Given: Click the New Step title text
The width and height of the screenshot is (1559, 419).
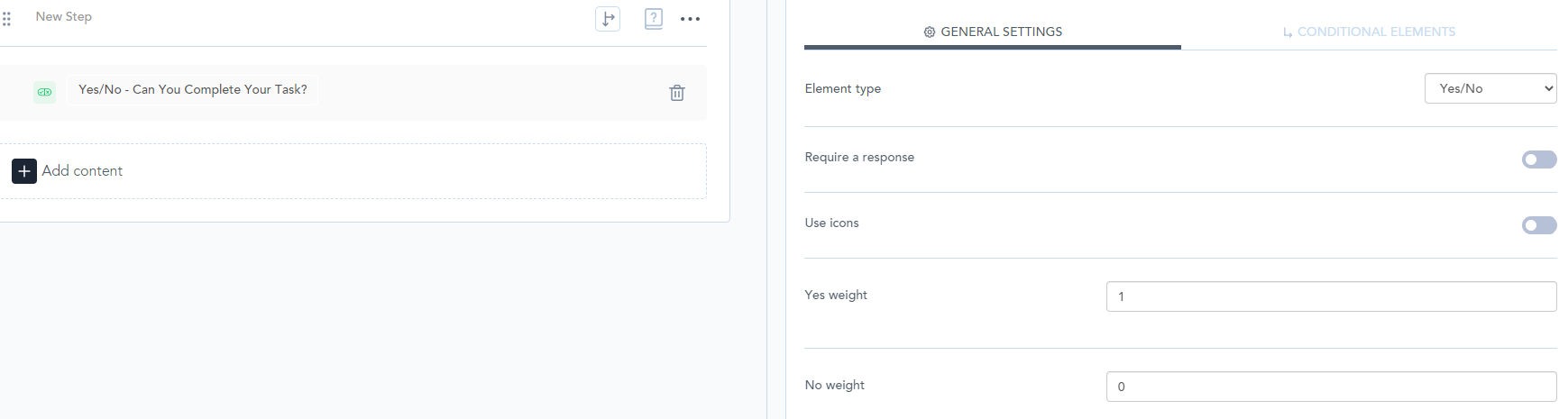Looking at the screenshot, I should 64,16.
